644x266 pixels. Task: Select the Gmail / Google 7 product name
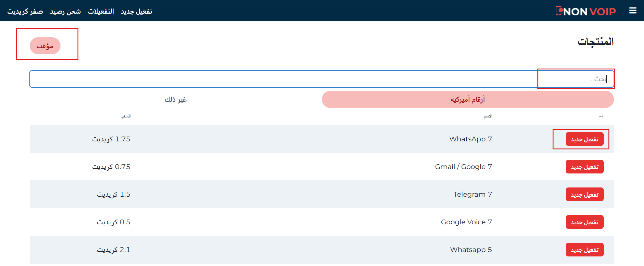coord(464,167)
